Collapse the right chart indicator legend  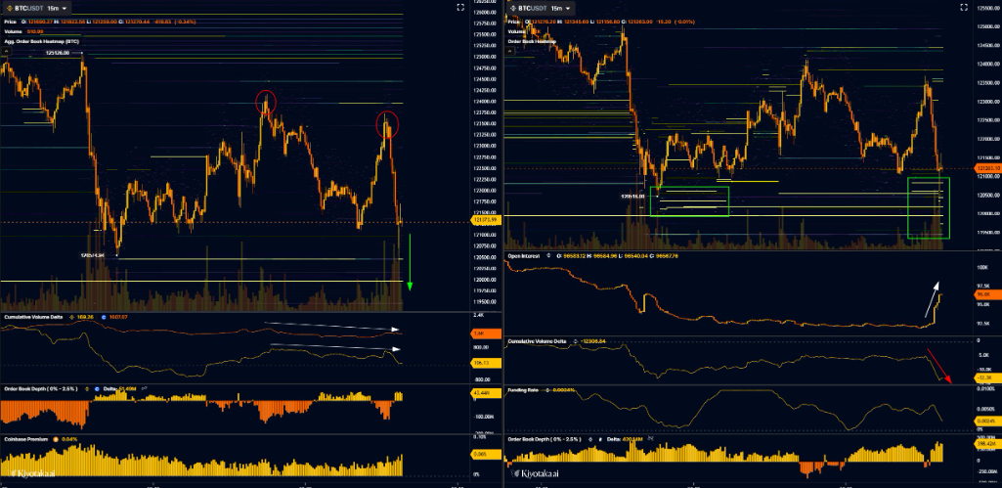pos(510,54)
